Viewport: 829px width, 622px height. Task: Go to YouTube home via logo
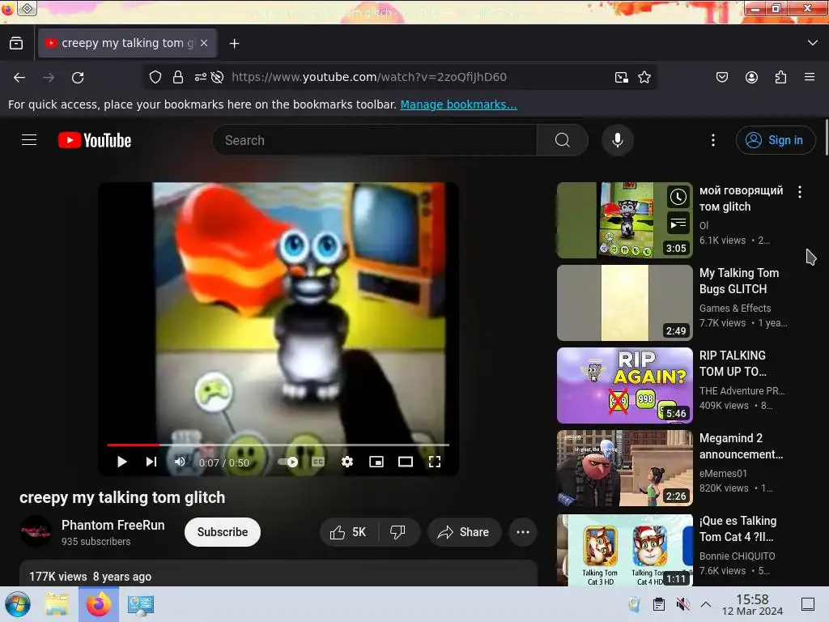click(95, 140)
